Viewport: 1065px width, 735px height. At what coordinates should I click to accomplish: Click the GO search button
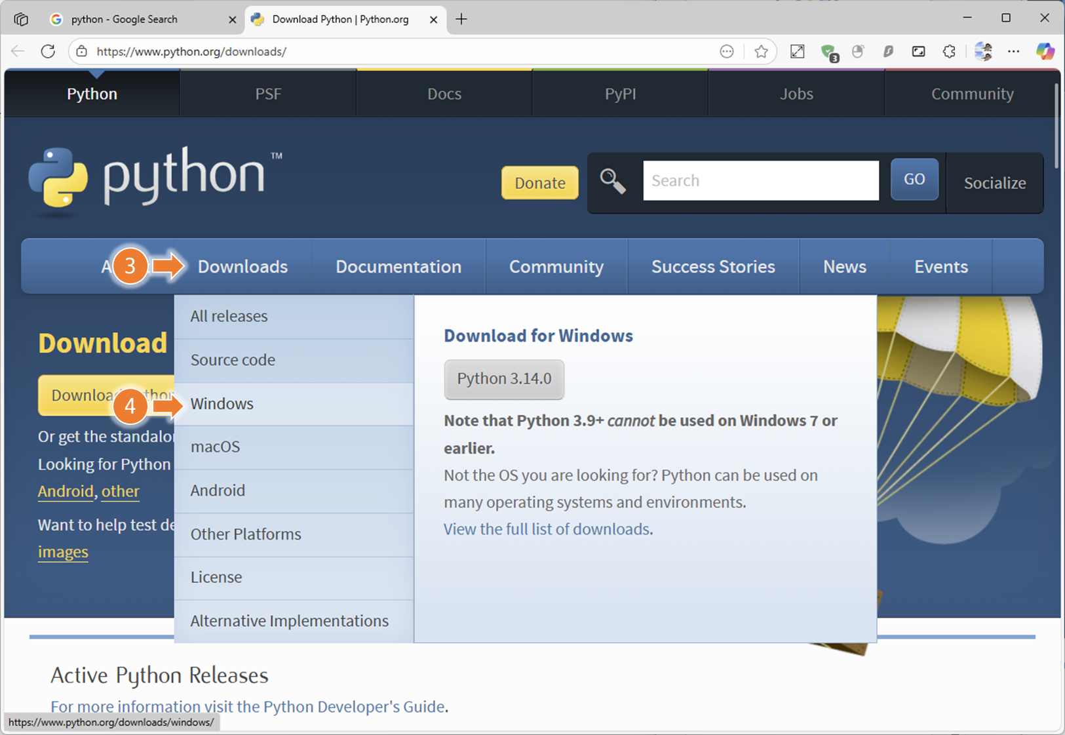click(914, 179)
